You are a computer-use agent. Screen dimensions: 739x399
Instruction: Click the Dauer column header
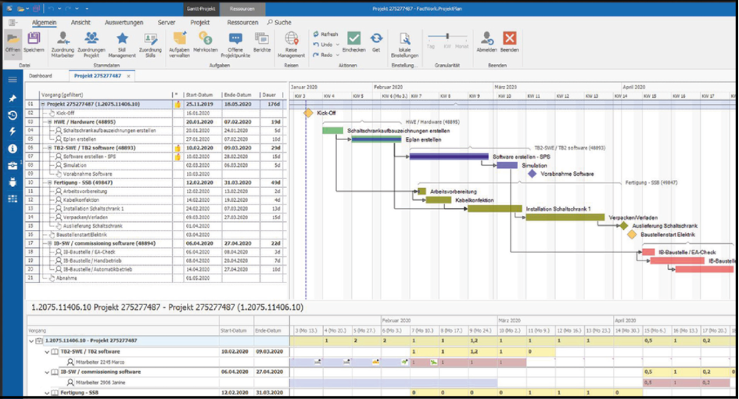(270, 95)
